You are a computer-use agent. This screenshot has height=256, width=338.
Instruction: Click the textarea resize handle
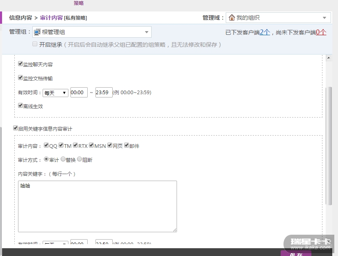click(175, 230)
